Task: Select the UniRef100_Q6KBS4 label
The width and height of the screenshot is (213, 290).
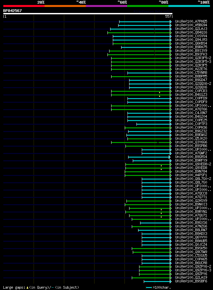Action: (191, 44)
